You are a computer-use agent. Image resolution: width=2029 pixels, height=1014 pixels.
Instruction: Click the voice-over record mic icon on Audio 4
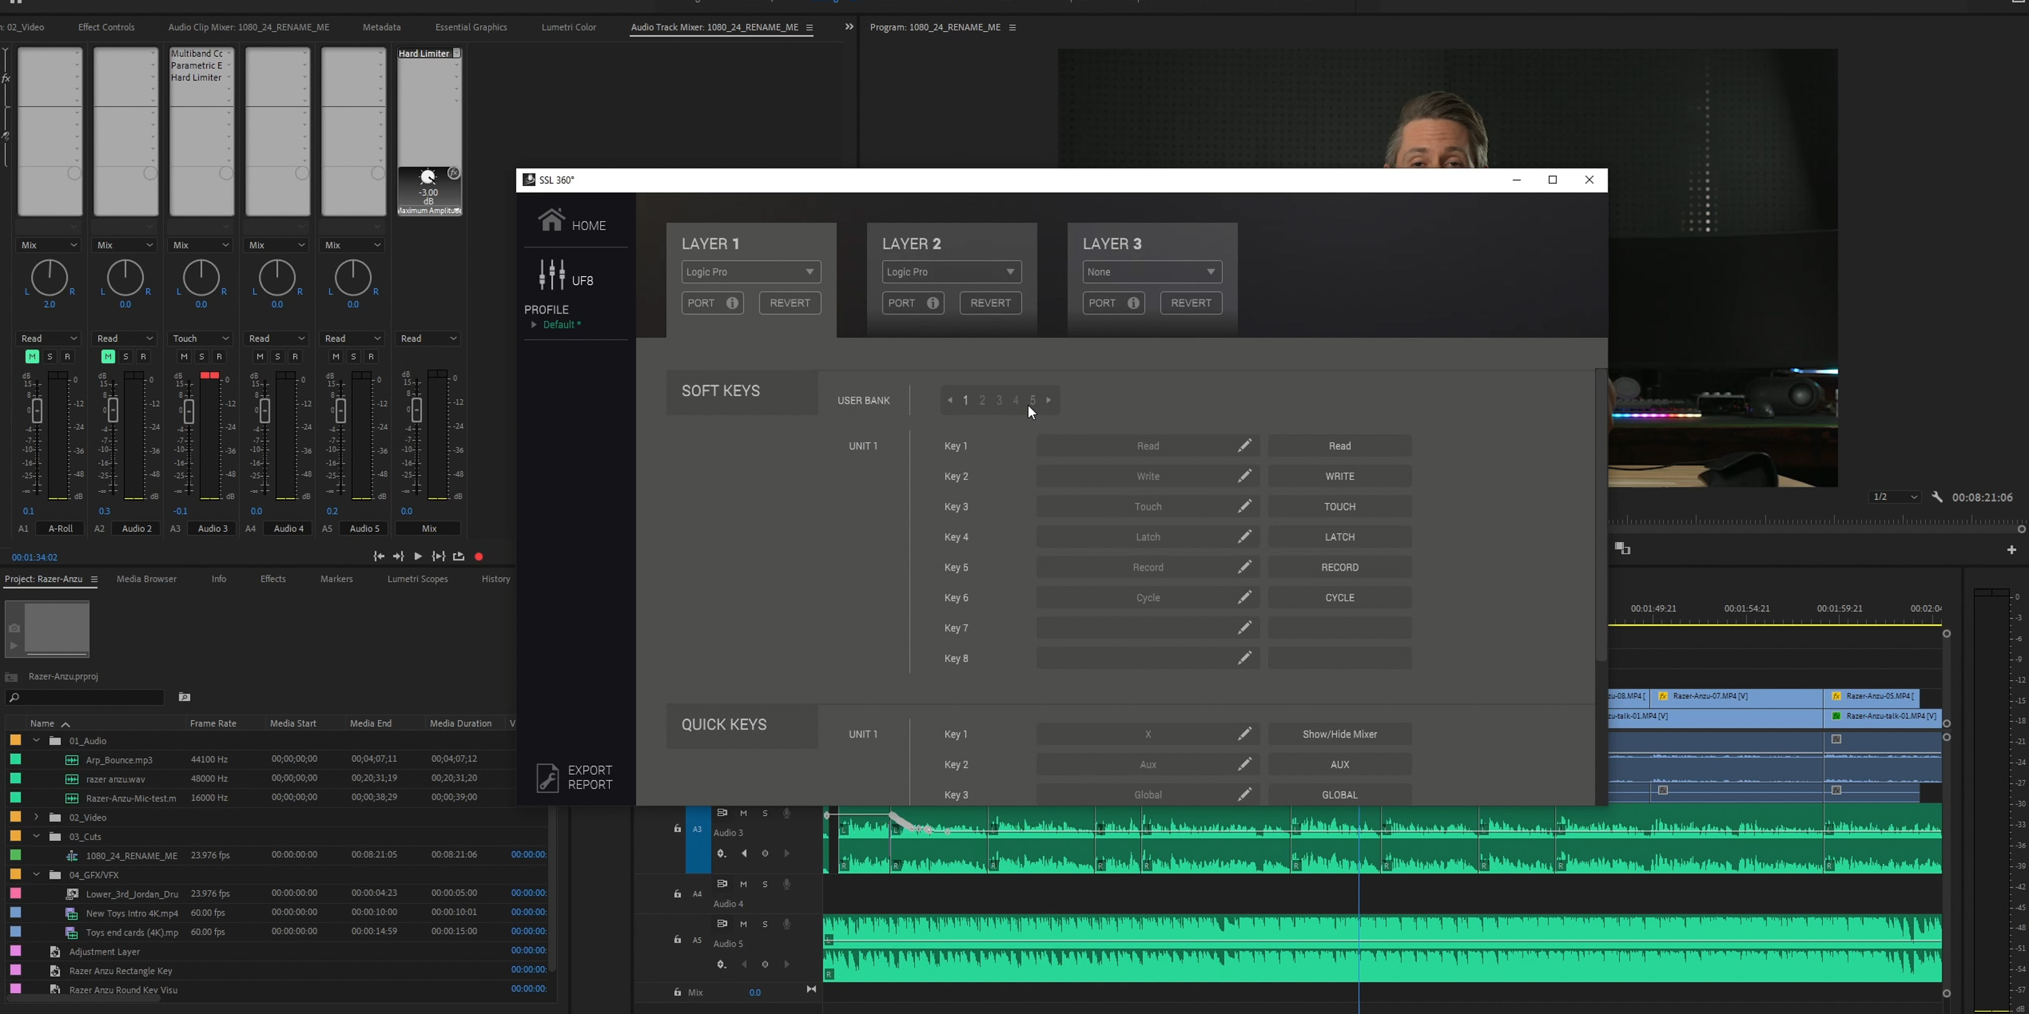[786, 884]
